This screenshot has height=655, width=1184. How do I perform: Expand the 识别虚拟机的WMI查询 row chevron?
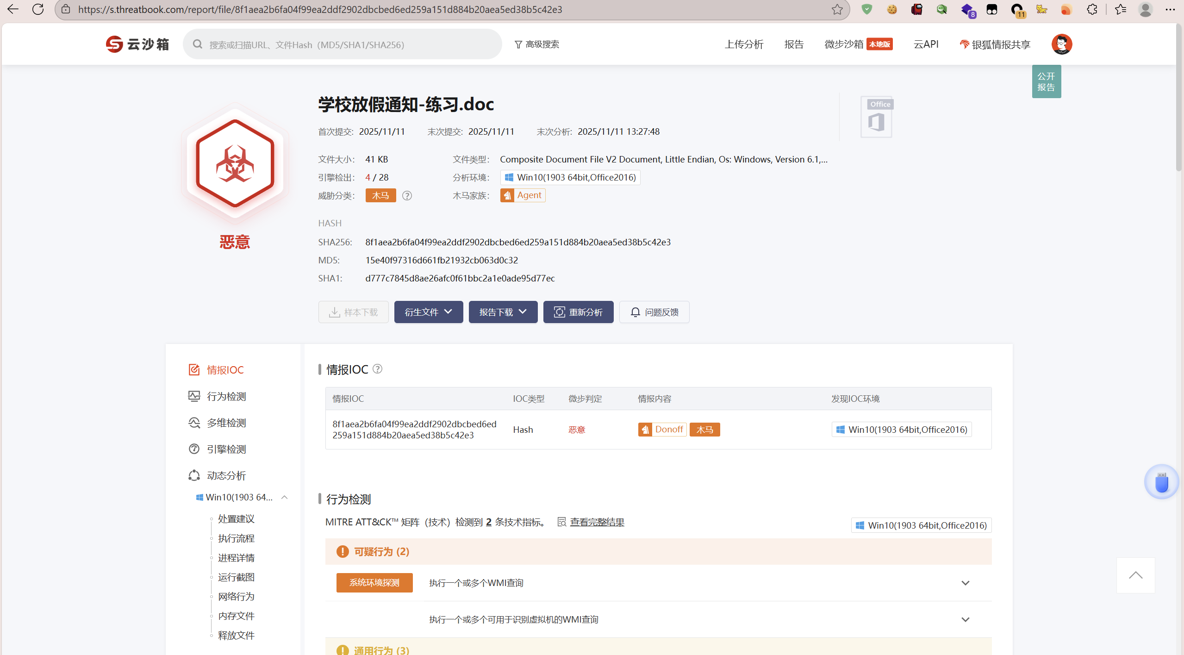(x=965, y=619)
